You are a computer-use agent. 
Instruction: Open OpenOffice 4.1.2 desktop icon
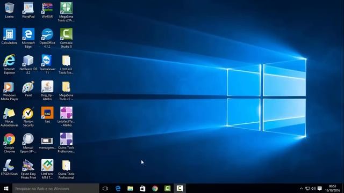pyautogui.click(x=47, y=34)
